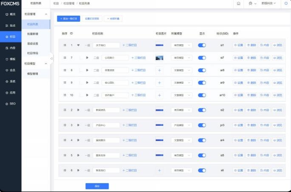Click the drag handle icon for row sl1
The image size is (291, 192).
[x=65, y=45]
